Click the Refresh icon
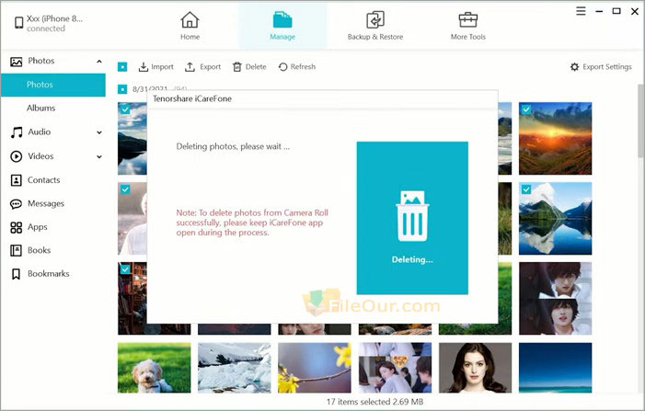Image resolution: width=645 pixels, height=411 pixels. coord(282,67)
